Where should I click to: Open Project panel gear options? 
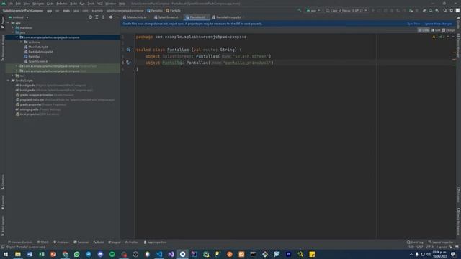(111, 17)
